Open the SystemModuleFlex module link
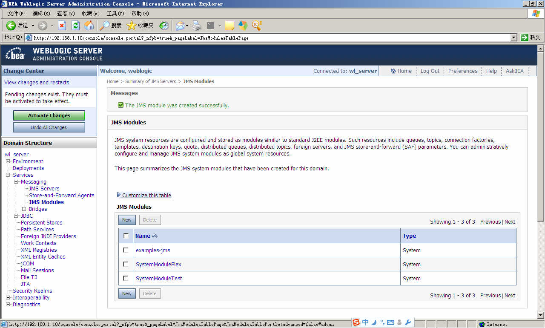The image size is (545, 328). [x=158, y=264]
